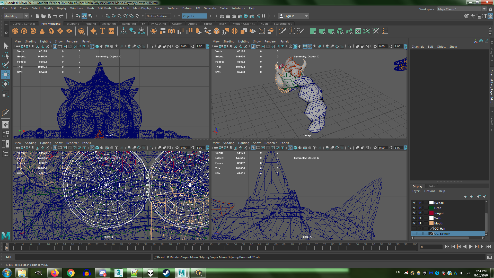The height and width of the screenshot is (278, 494).
Task: Click the Undo arrow icon
Action: pyautogui.click(x=55, y=16)
